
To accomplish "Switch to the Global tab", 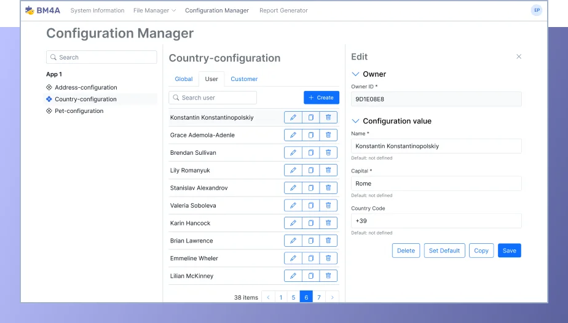I will pos(183,79).
